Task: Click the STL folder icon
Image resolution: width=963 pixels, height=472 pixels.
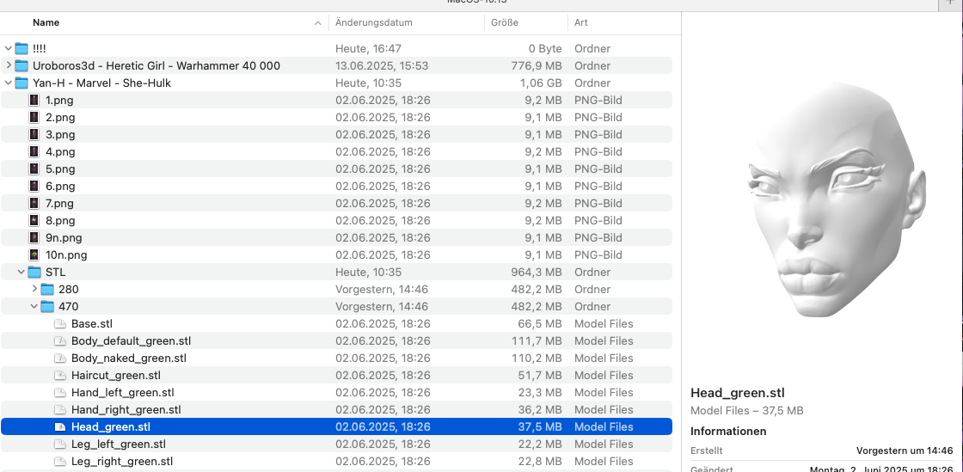Action: (34, 272)
